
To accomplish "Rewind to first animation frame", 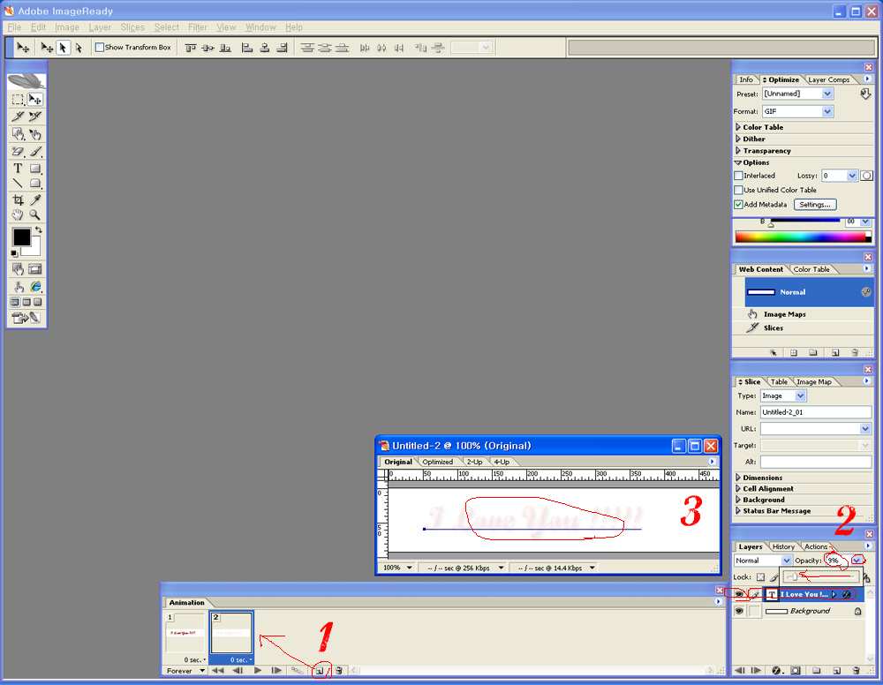I will tap(217, 670).
